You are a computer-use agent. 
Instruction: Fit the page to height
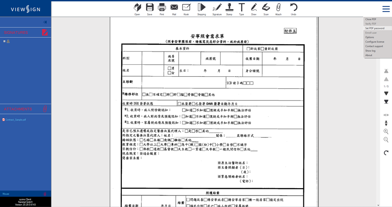pos(386,123)
